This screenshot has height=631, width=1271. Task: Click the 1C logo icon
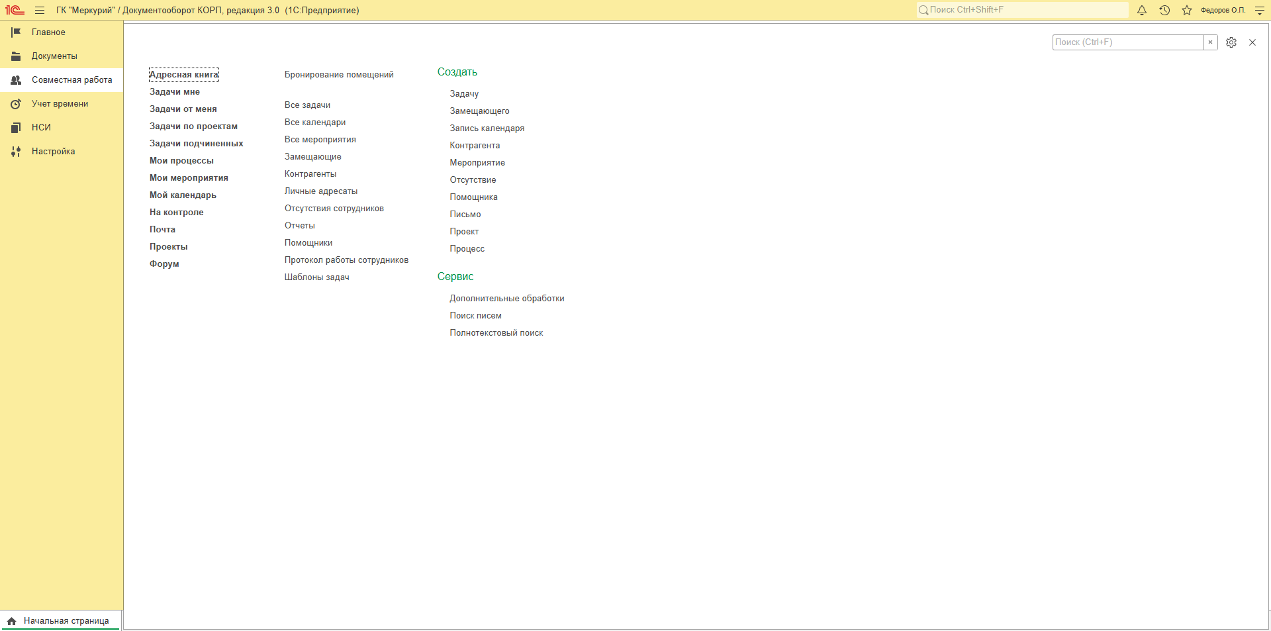[x=15, y=10]
